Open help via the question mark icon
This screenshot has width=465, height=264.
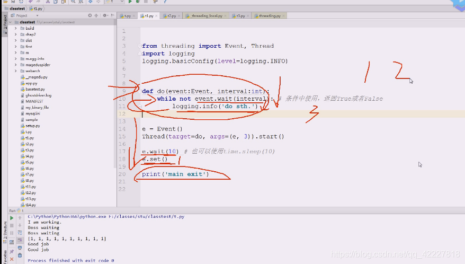coord(165,2)
